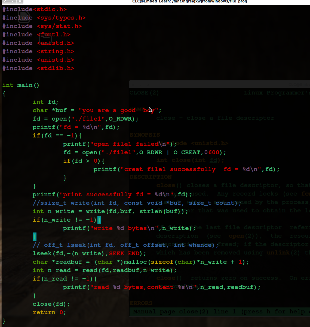Click the 'int fd;' declaration
Screen dimensions: 310x327
pos(46,102)
